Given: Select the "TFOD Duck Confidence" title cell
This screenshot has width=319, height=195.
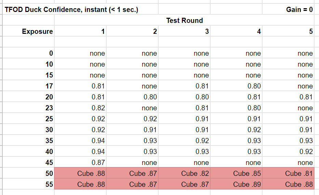Looking at the screenshot, I should (x=72, y=10).
